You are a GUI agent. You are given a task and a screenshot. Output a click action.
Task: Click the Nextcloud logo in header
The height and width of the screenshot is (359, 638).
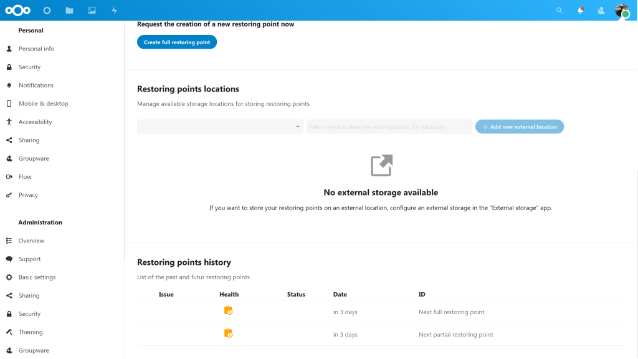coord(17,11)
